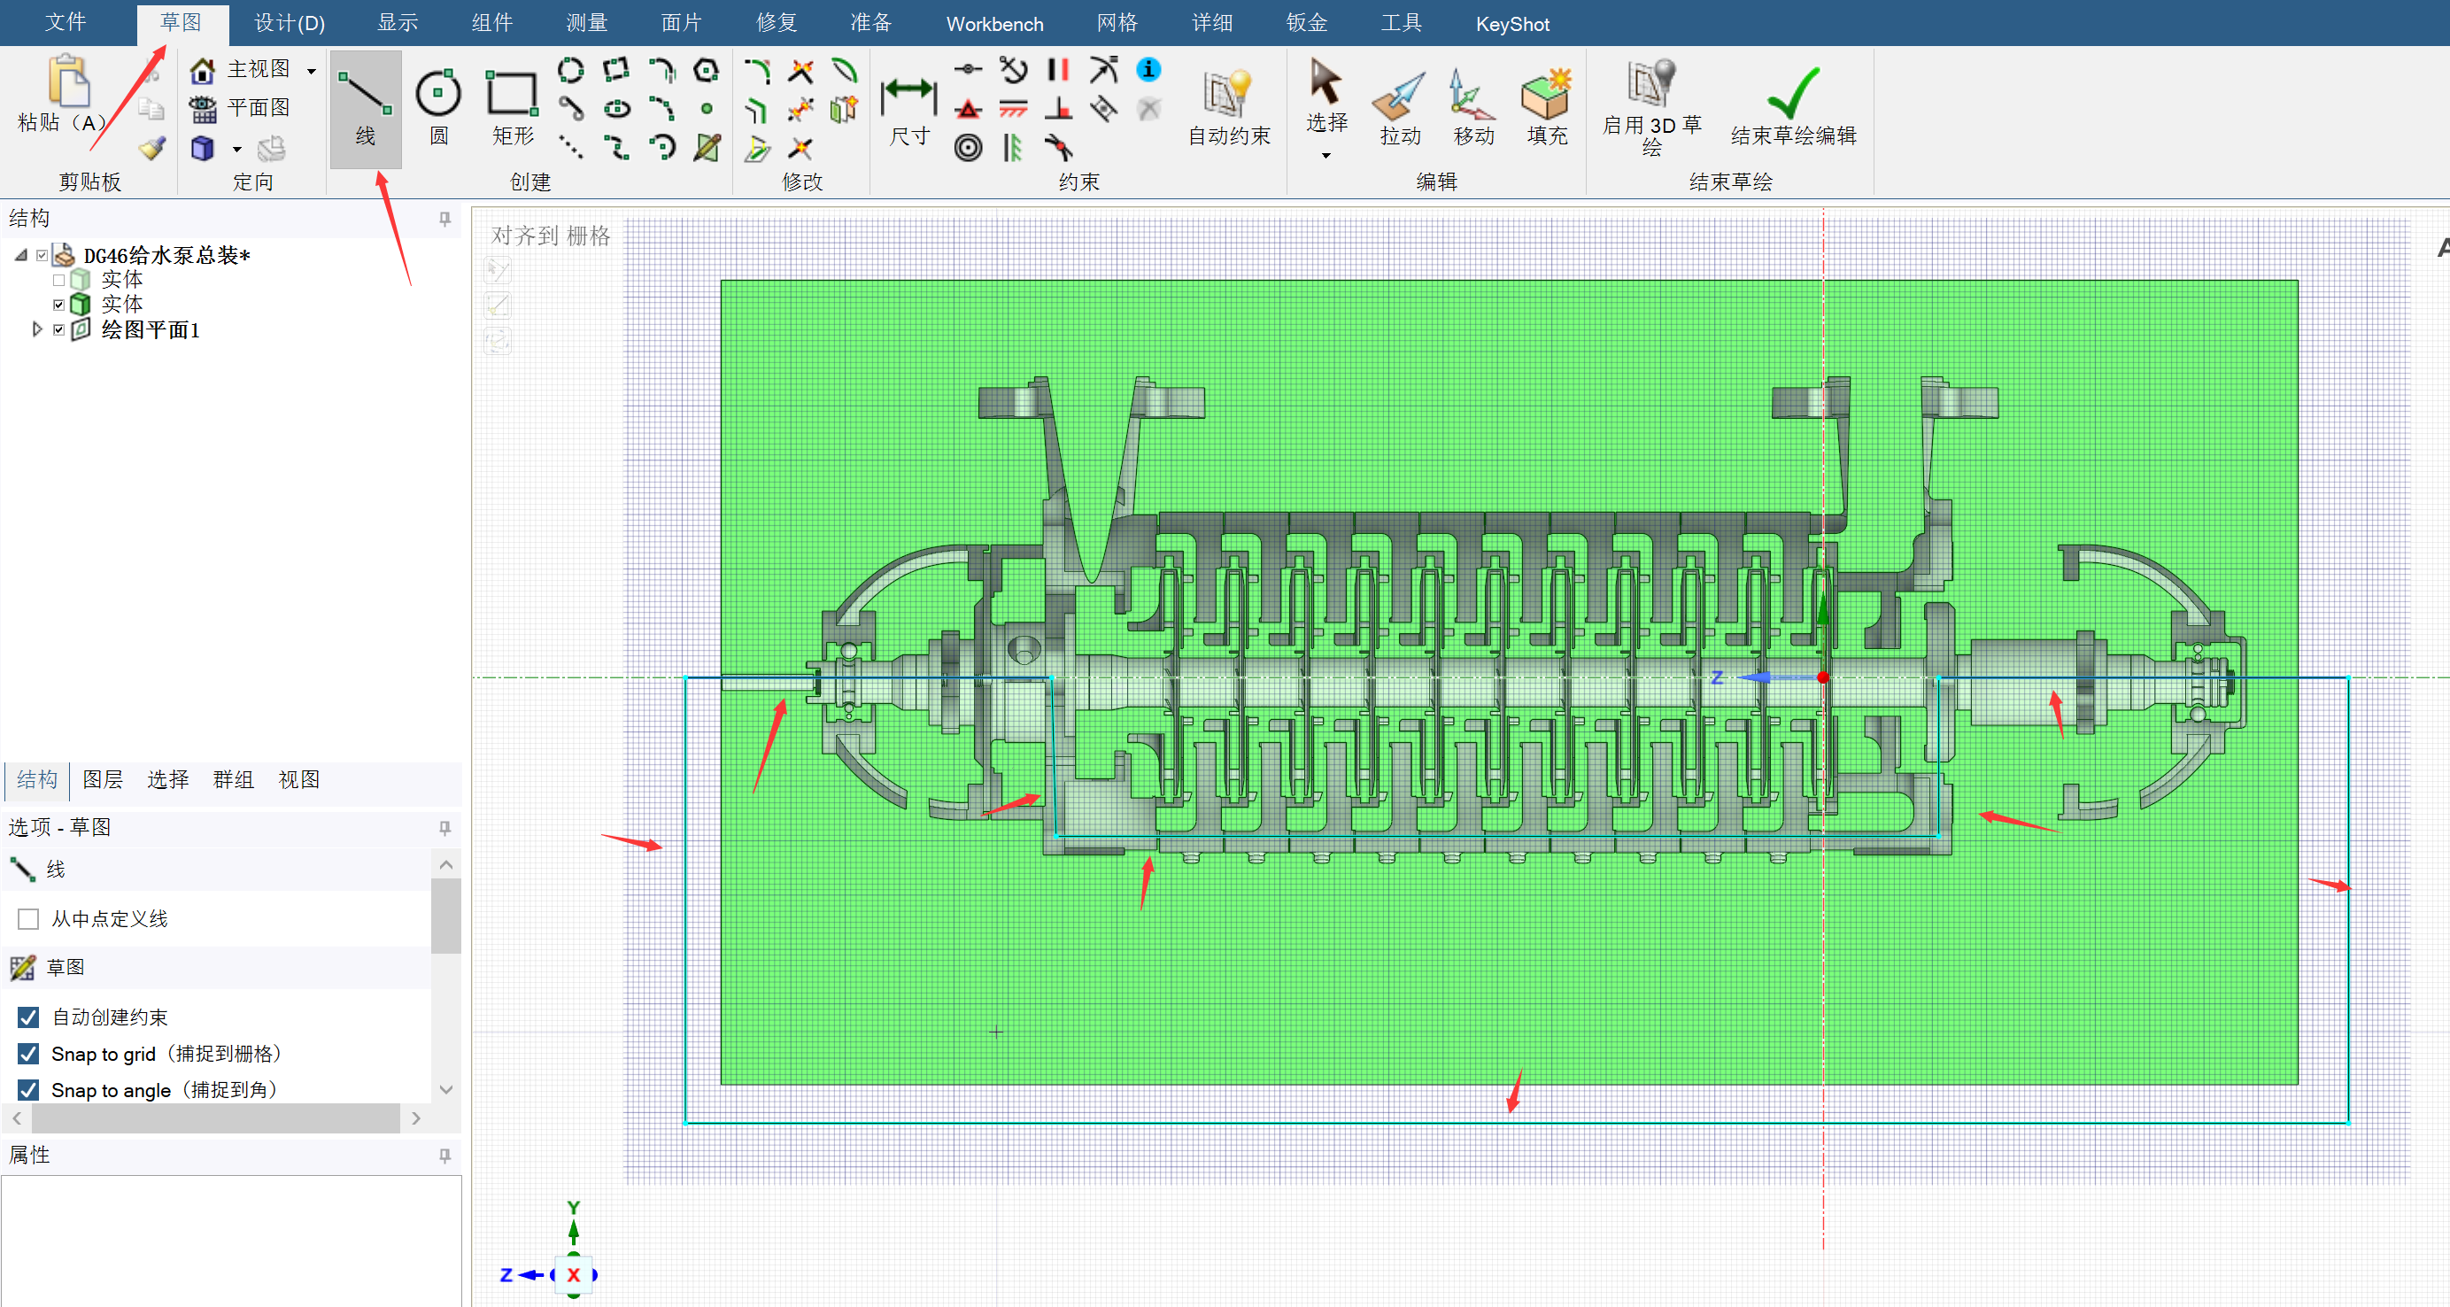Click the concentric circles constraint icon

click(968, 148)
